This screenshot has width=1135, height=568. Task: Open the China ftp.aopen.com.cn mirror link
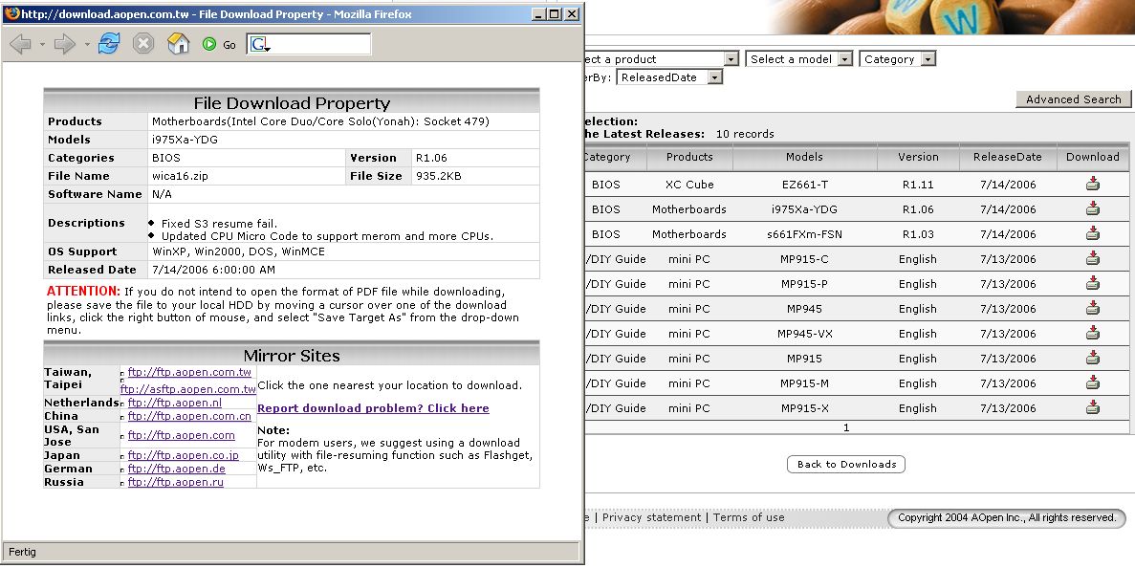point(189,416)
